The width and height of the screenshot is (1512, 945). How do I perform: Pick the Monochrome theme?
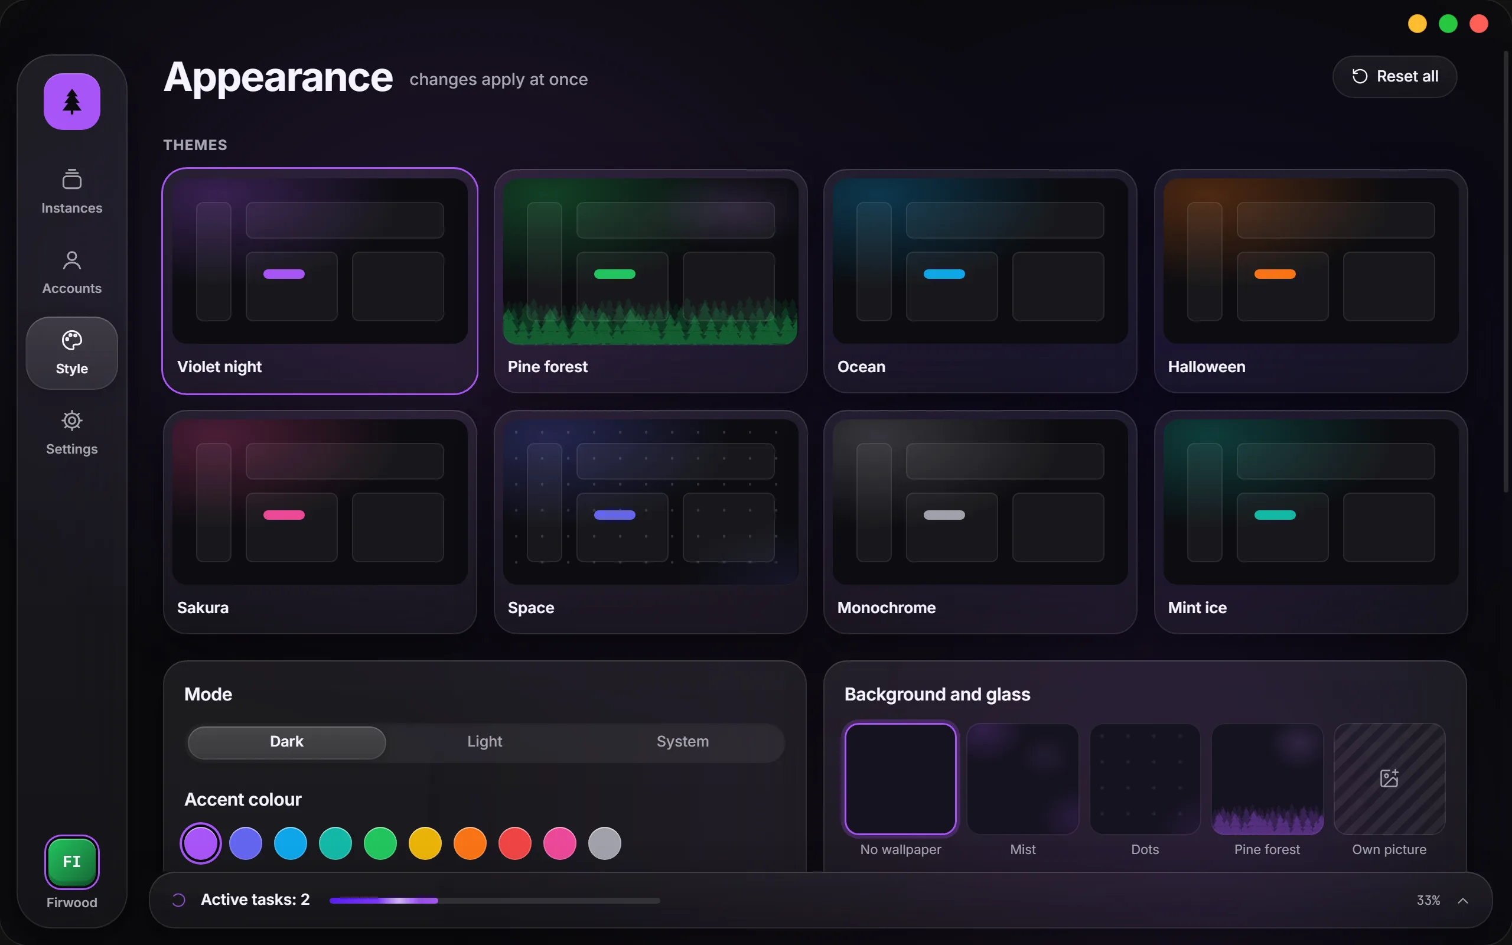(x=980, y=523)
